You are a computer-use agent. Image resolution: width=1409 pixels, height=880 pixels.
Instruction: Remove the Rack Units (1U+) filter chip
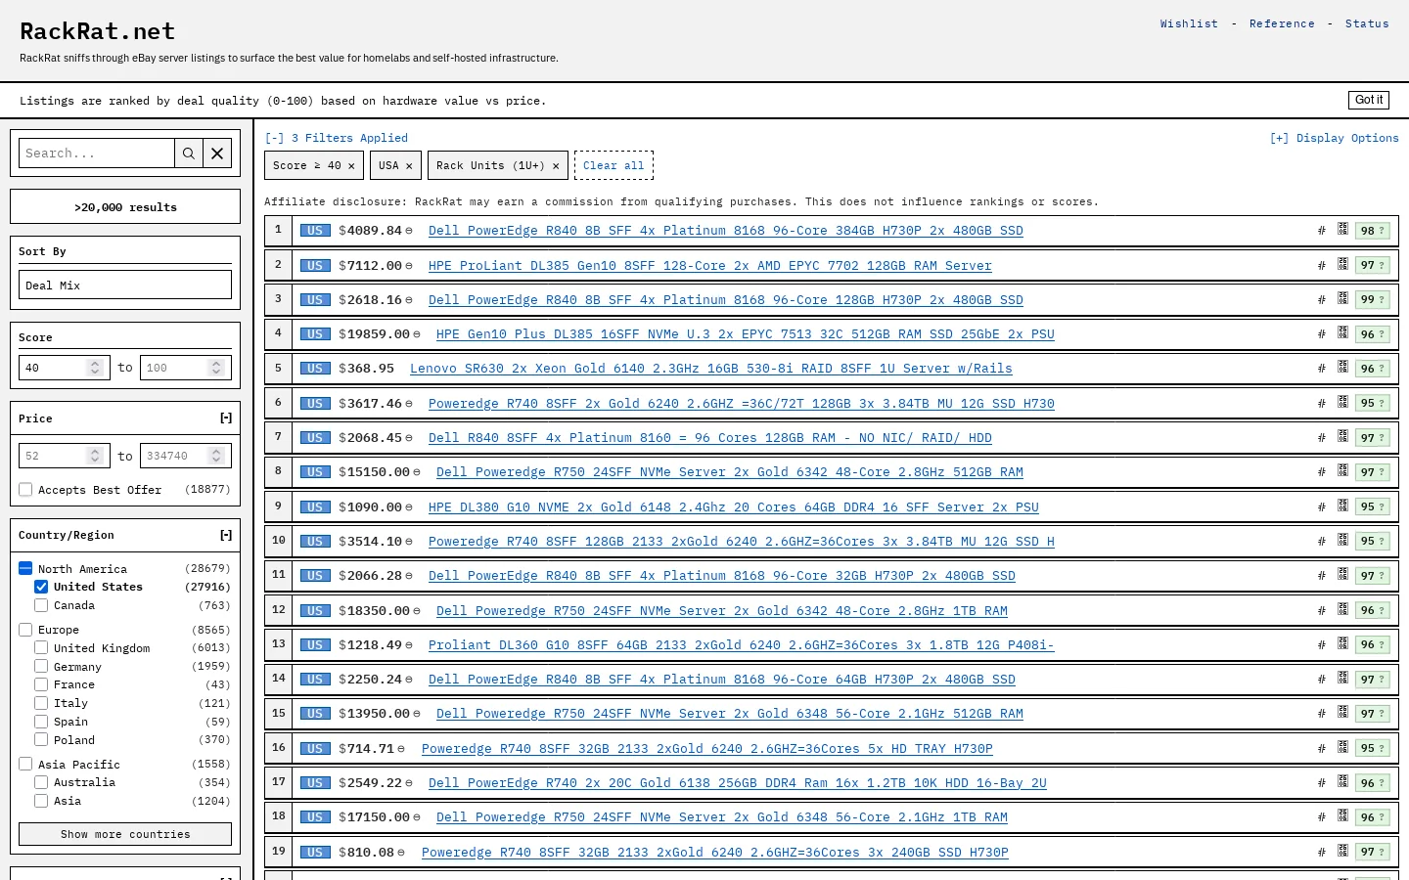point(556,166)
